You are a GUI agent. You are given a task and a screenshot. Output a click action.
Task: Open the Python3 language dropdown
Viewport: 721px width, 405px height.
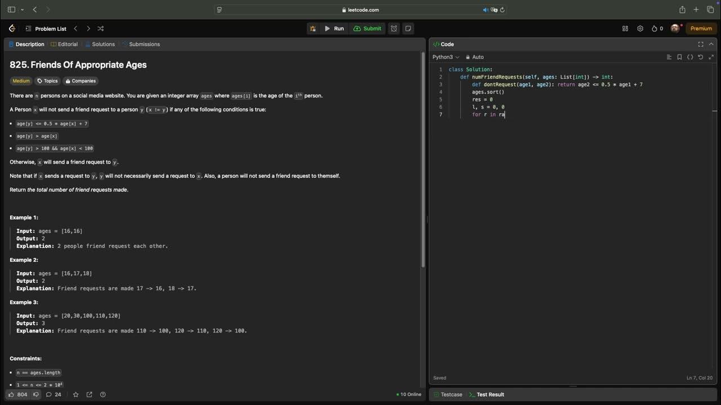click(x=446, y=57)
